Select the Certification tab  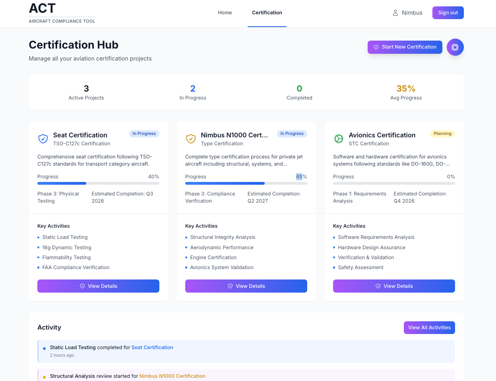click(x=267, y=13)
